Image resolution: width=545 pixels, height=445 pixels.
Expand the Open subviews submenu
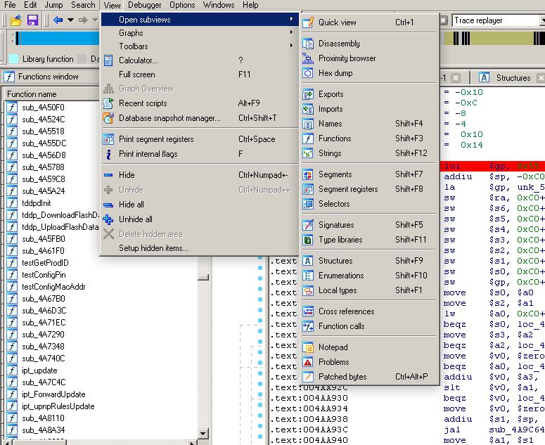[x=200, y=20]
